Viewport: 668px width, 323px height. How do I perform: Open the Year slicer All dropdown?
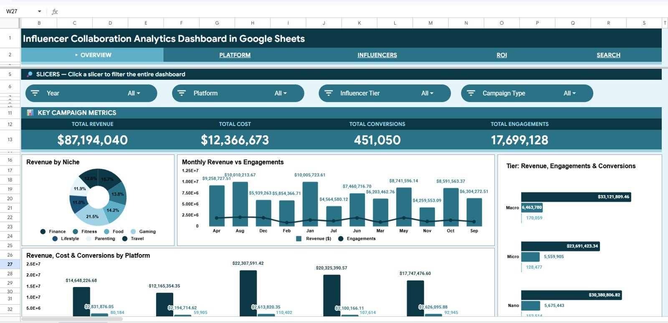pyautogui.click(x=134, y=93)
